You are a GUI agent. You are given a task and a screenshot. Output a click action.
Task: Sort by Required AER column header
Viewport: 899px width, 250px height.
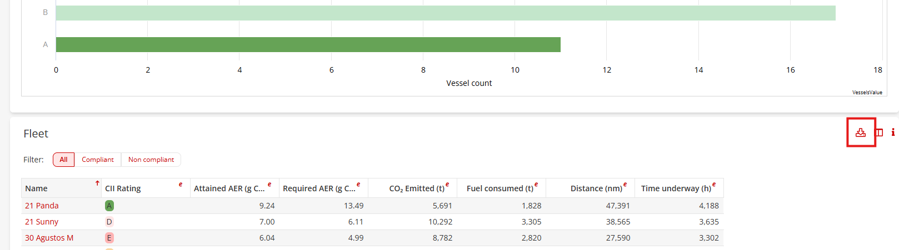318,188
